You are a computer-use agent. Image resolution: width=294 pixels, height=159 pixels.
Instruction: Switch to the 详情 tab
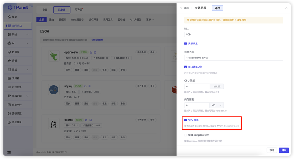click(x=218, y=8)
